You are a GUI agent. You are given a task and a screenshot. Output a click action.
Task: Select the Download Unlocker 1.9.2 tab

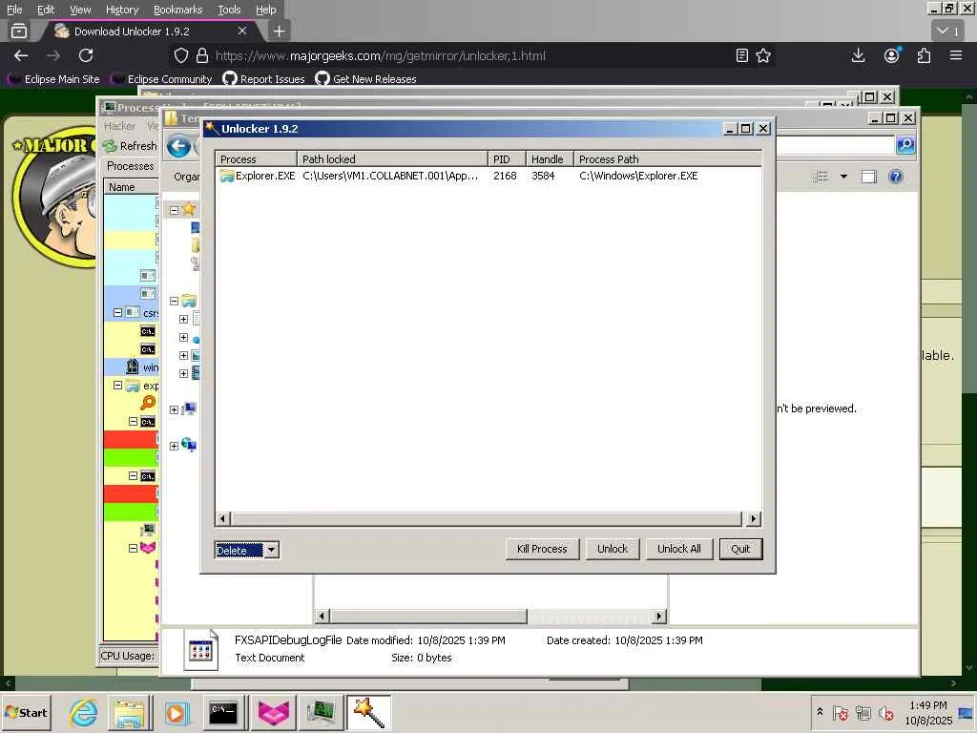pyautogui.click(x=150, y=31)
